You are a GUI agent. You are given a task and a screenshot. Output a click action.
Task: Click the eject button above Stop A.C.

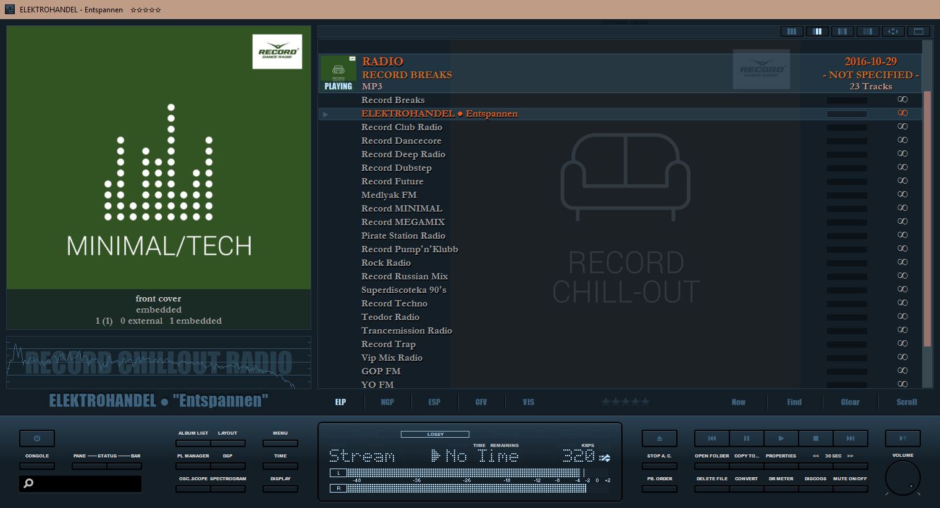click(x=659, y=438)
